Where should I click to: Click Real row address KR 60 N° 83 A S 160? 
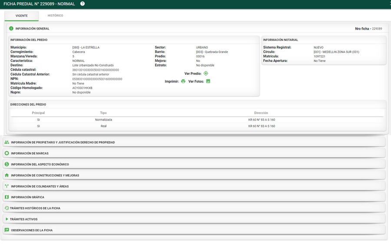pos(262,126)
